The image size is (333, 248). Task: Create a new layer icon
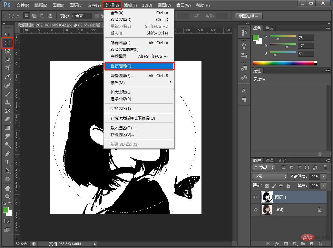(x=311, y=243)
